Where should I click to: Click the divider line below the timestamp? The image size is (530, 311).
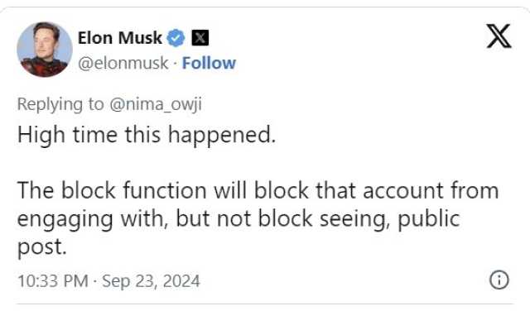tap(265, 304)
